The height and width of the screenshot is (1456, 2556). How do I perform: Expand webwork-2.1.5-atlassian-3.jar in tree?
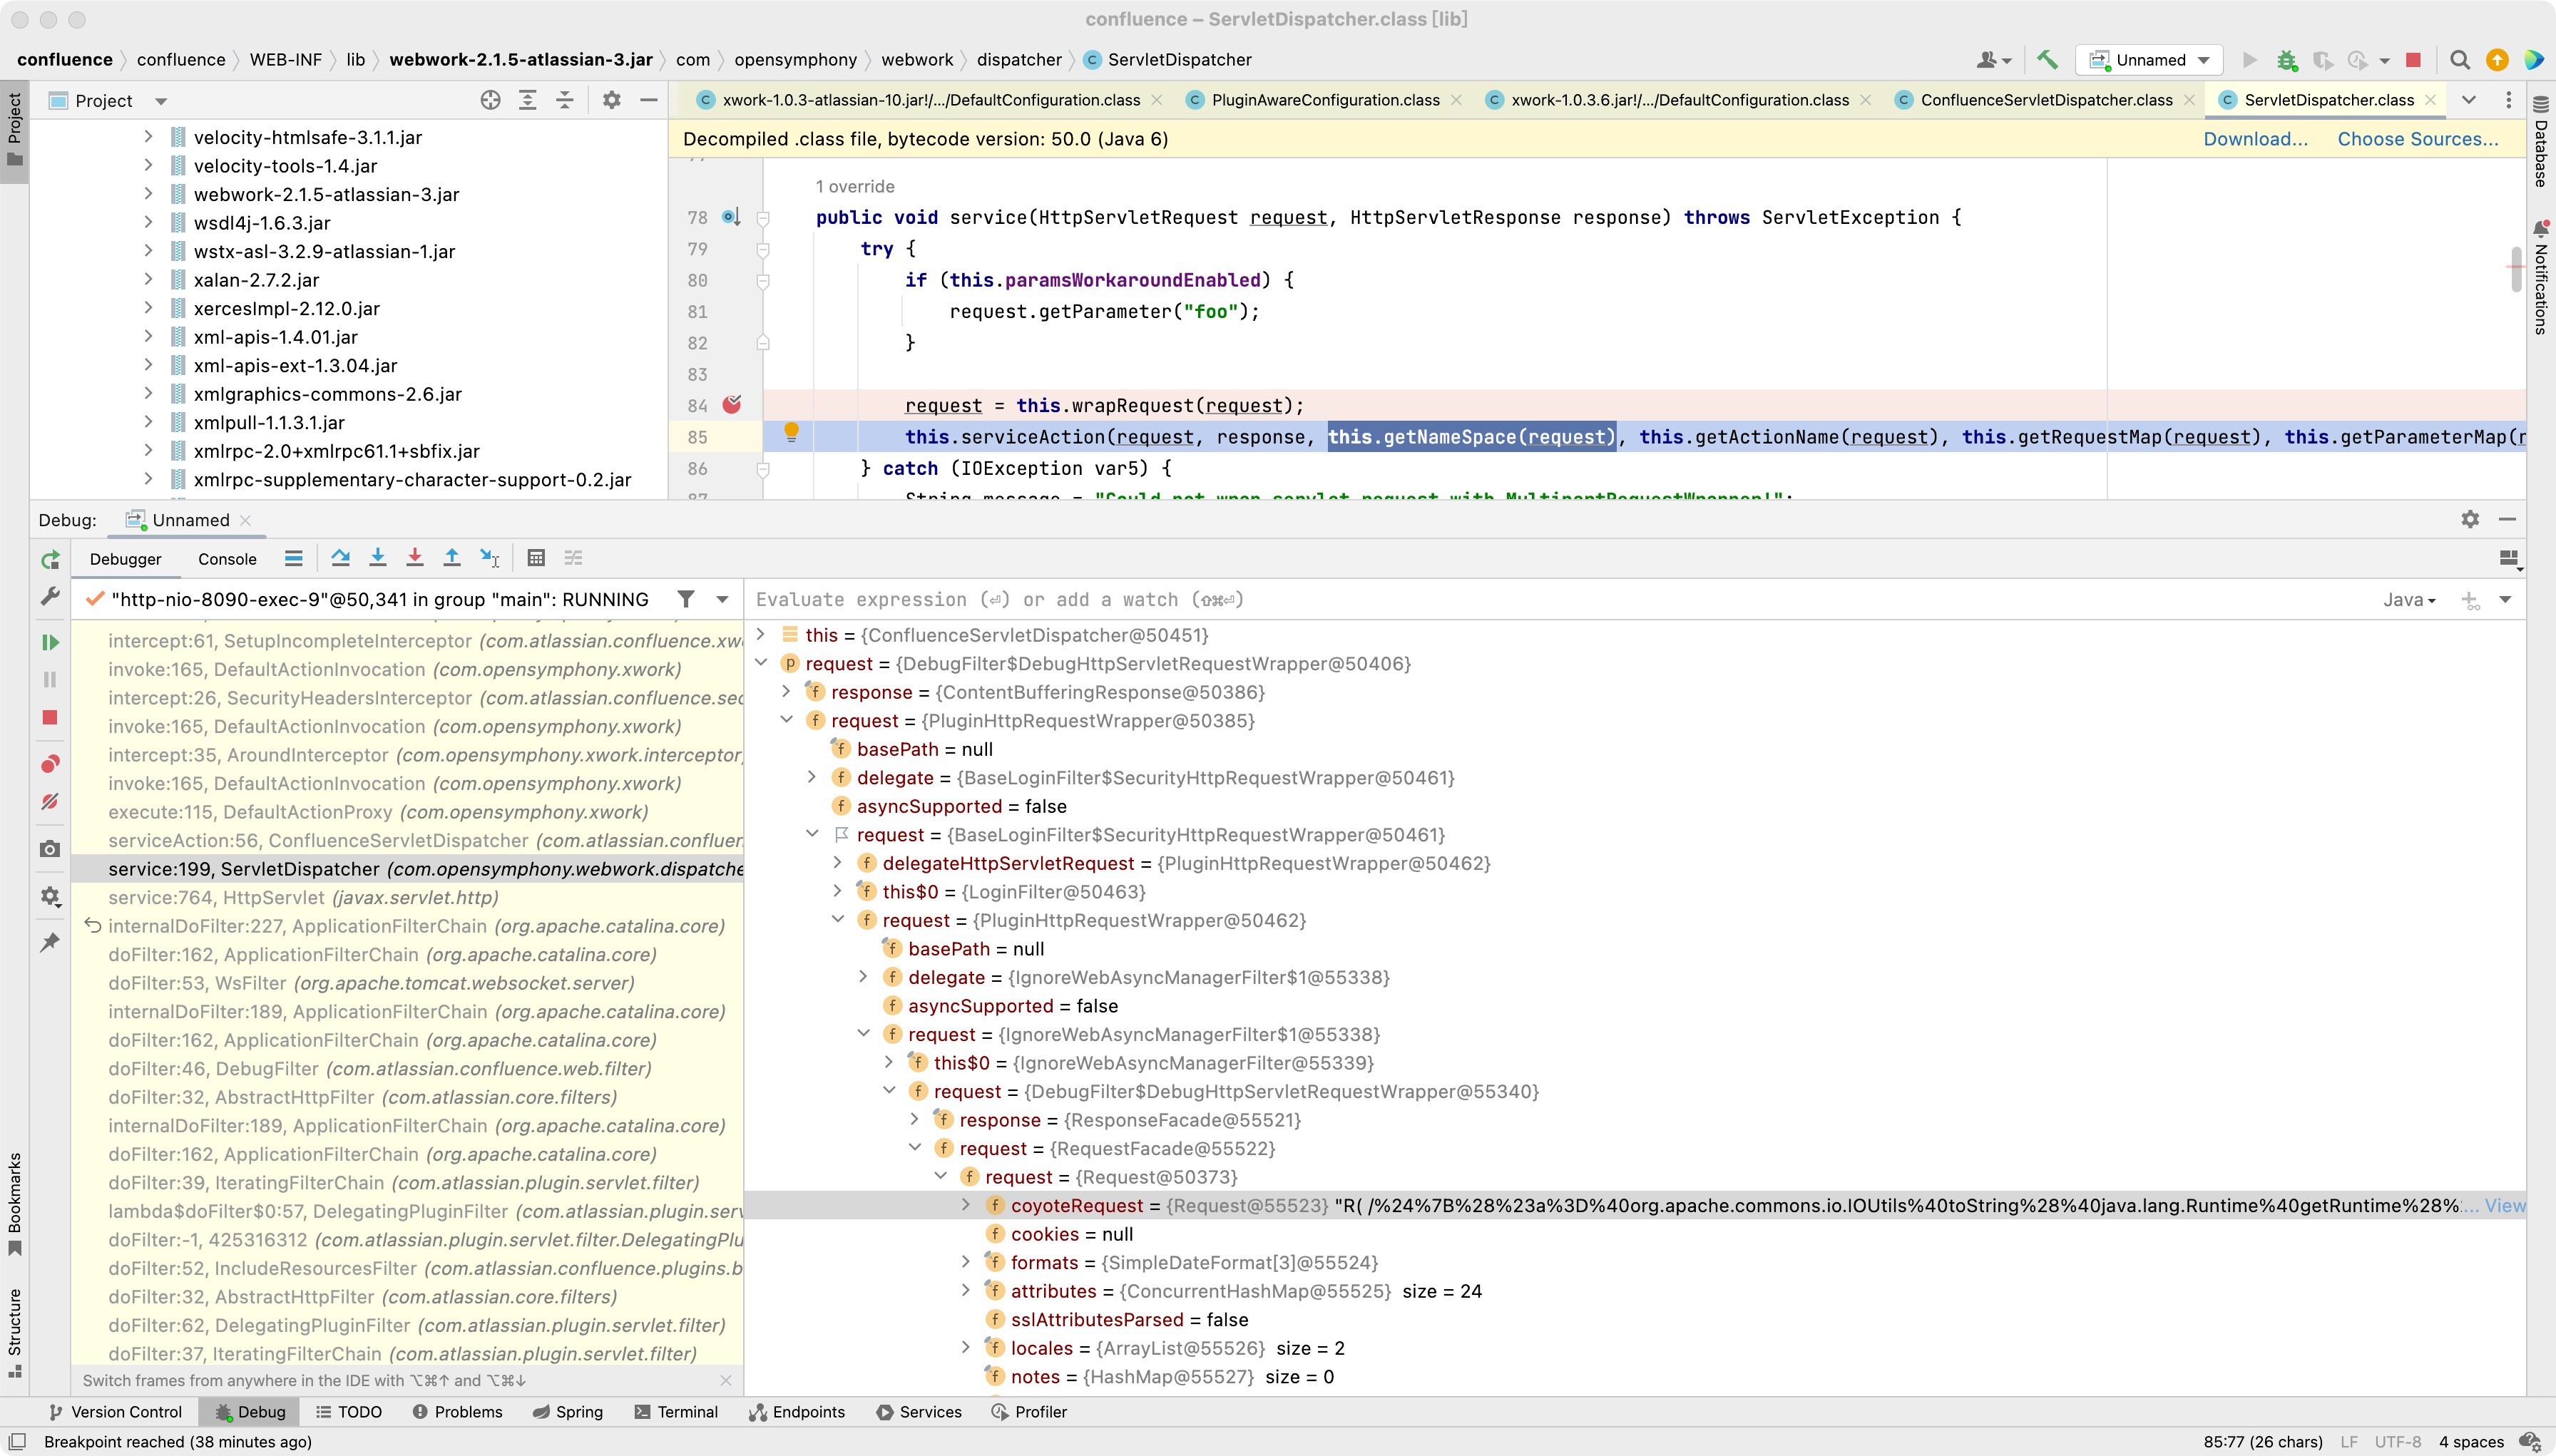click(148, 194)
